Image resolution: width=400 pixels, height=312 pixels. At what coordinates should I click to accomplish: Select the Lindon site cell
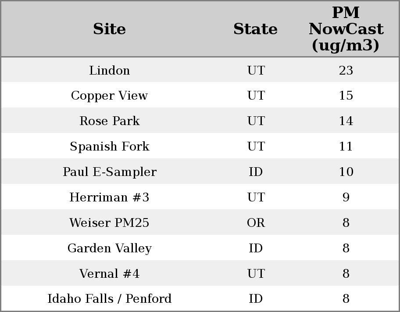(x=109, y=70)
